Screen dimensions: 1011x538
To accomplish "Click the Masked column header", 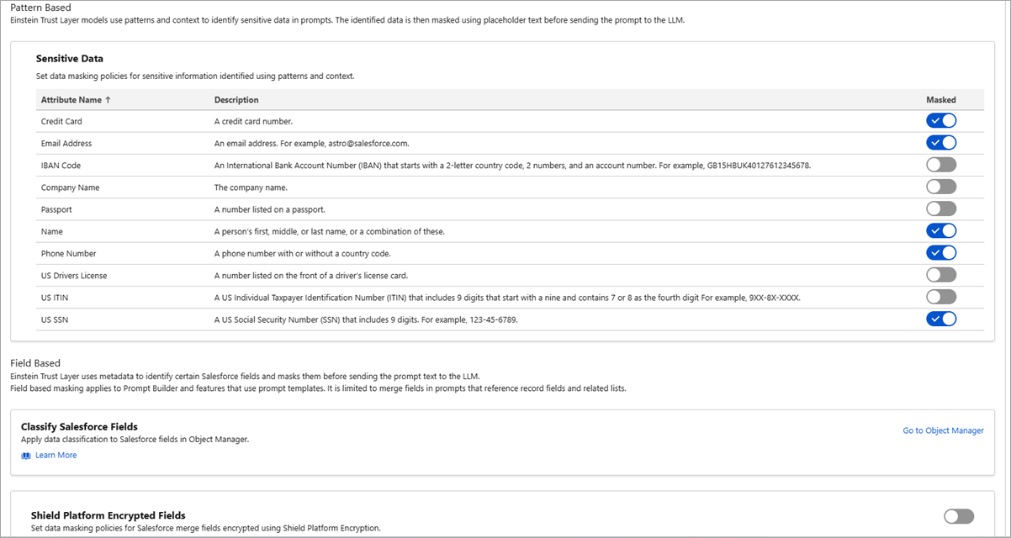I will [x=941, y=100].
